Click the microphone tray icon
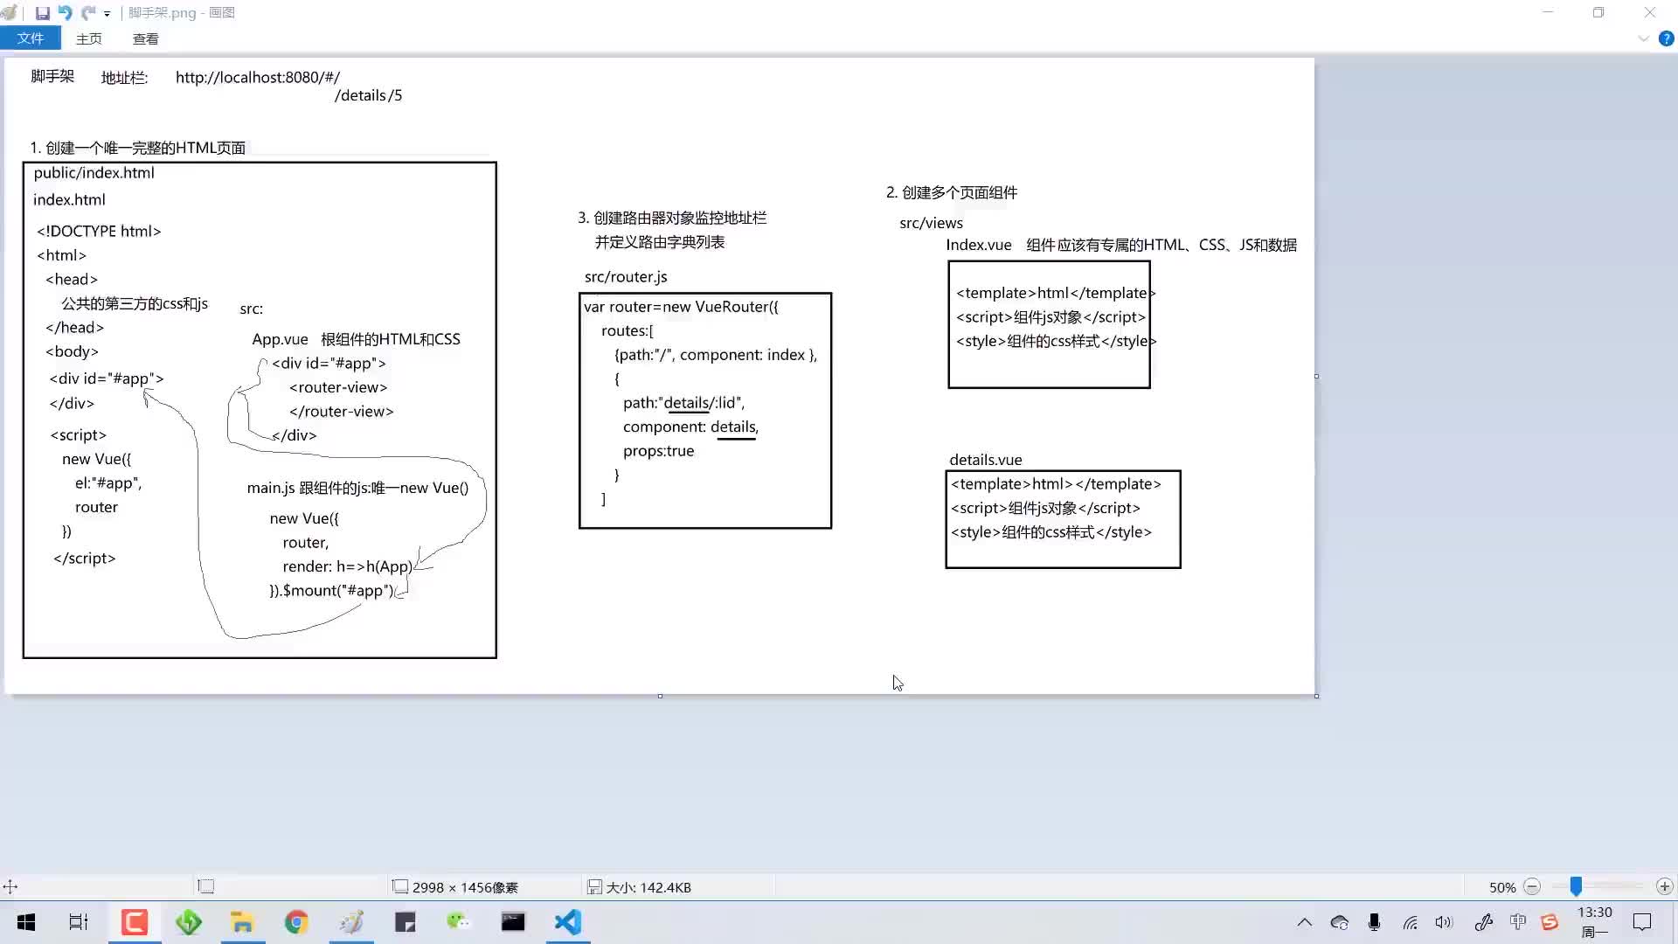This screenshot has height=944, width=1678. [x=1374, y=922]
